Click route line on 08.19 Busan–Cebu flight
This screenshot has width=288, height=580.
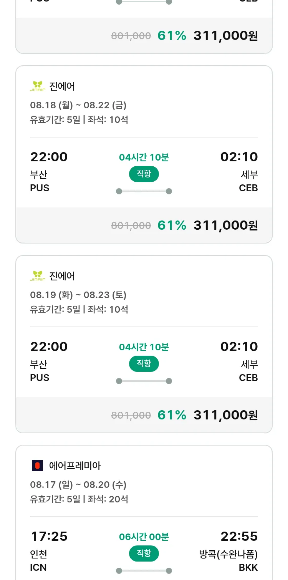pos(144,381)
